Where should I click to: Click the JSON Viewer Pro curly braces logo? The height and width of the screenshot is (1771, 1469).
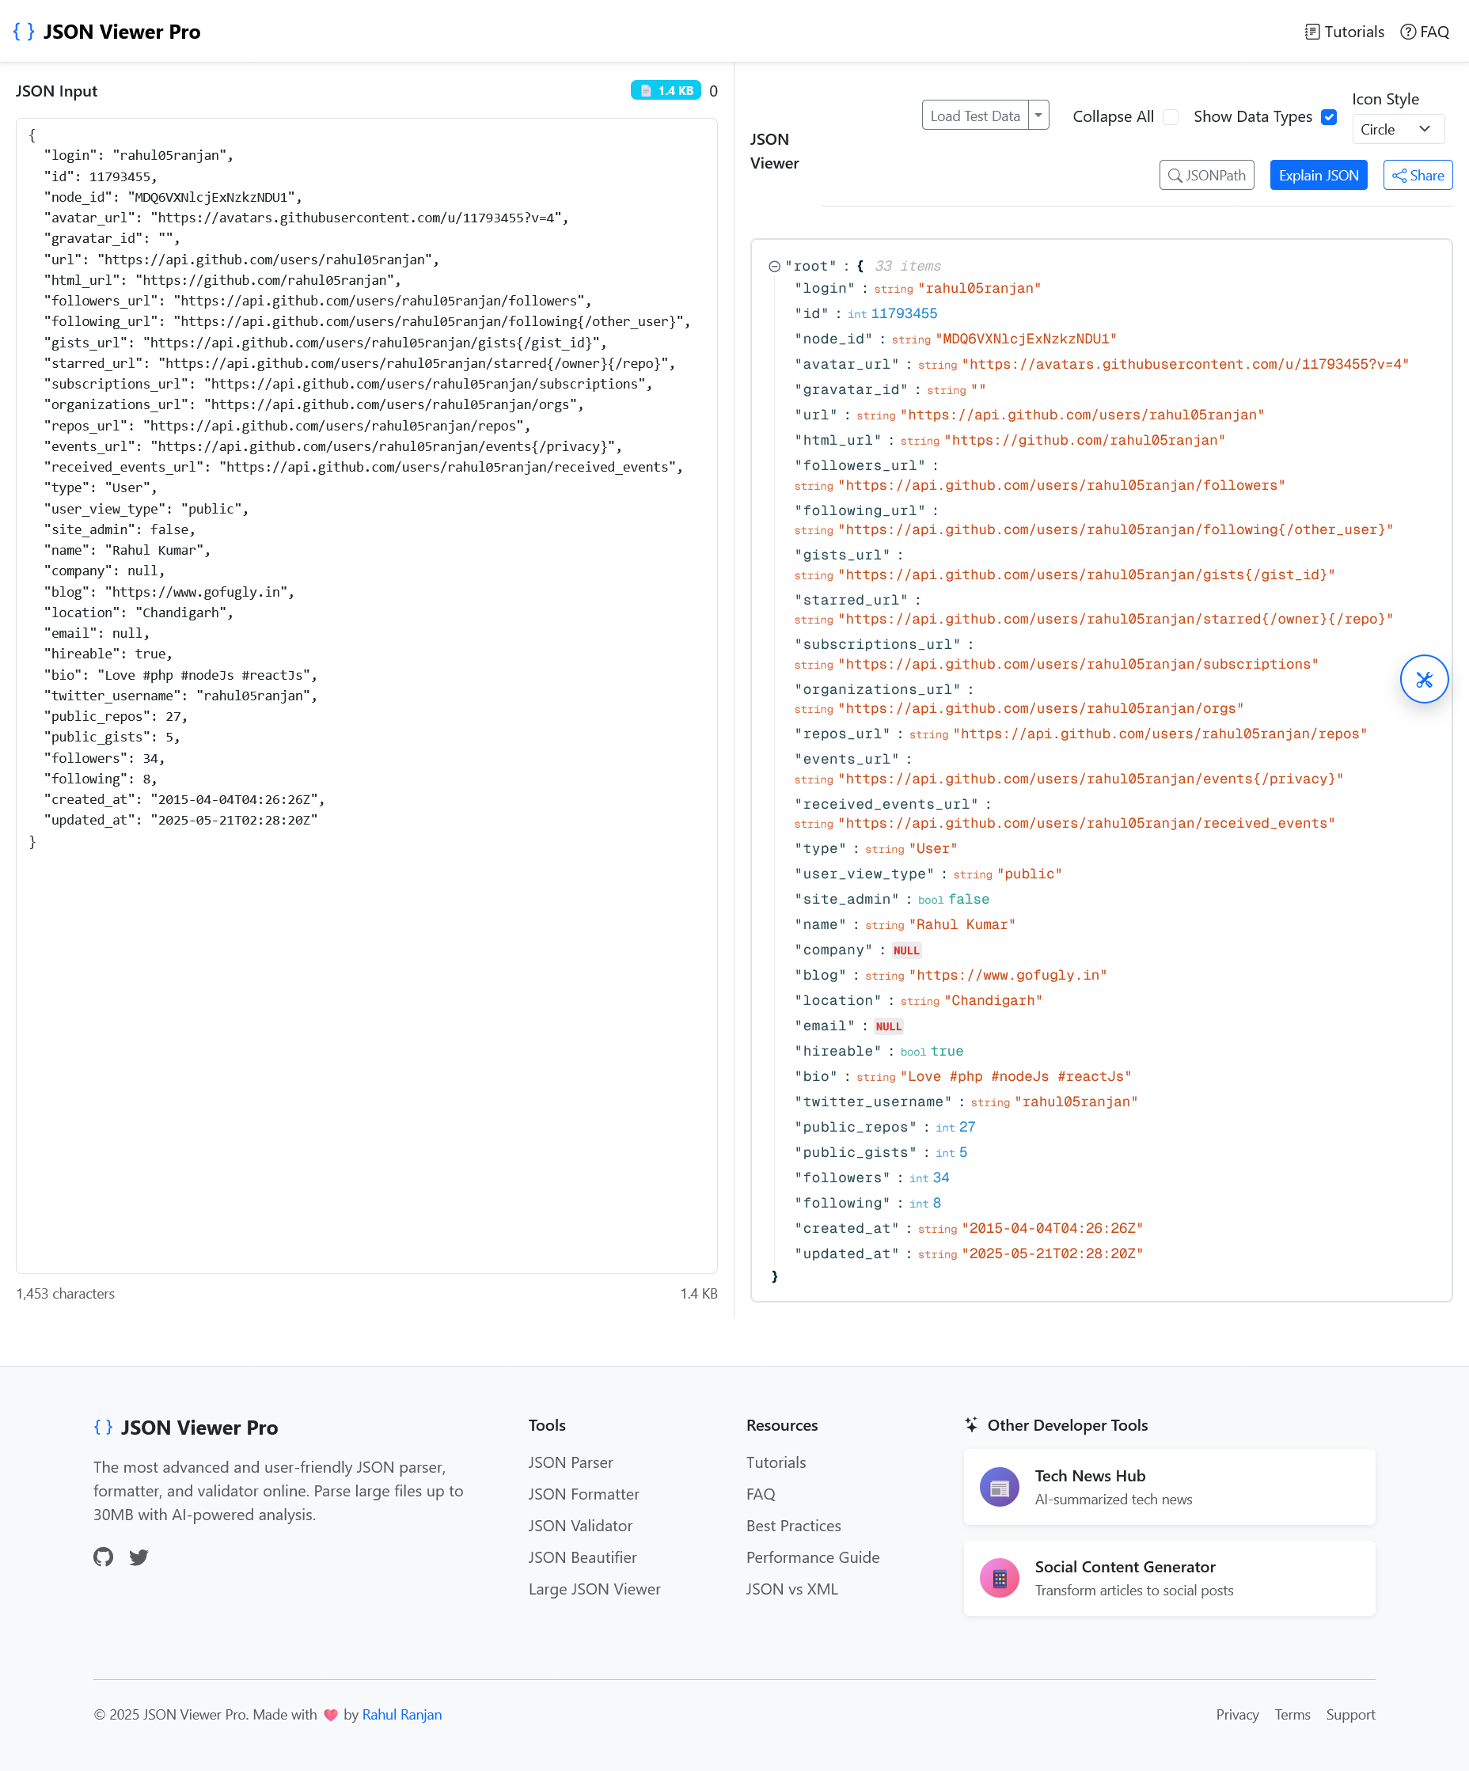pyautogui.click(x=23, y=31)
